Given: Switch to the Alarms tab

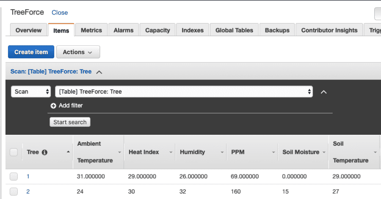Looking at the screenshot, I should [x=124, y=30].
